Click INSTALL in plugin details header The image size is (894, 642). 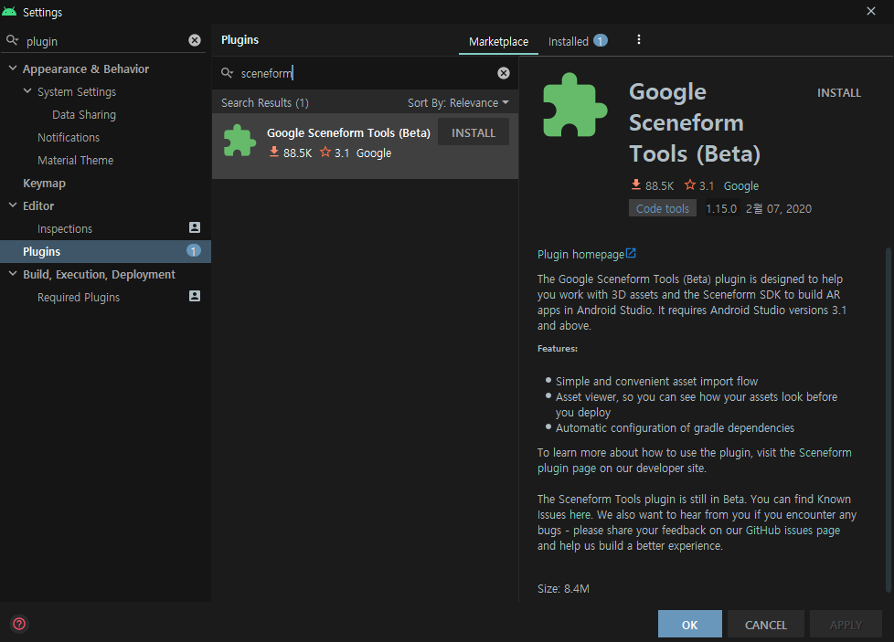838,92
